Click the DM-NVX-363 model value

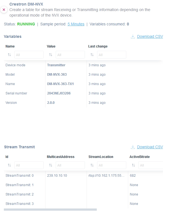pos(57,75)
